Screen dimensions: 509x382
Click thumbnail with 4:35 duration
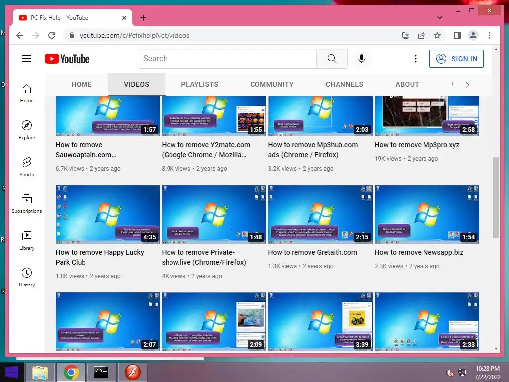108,214
